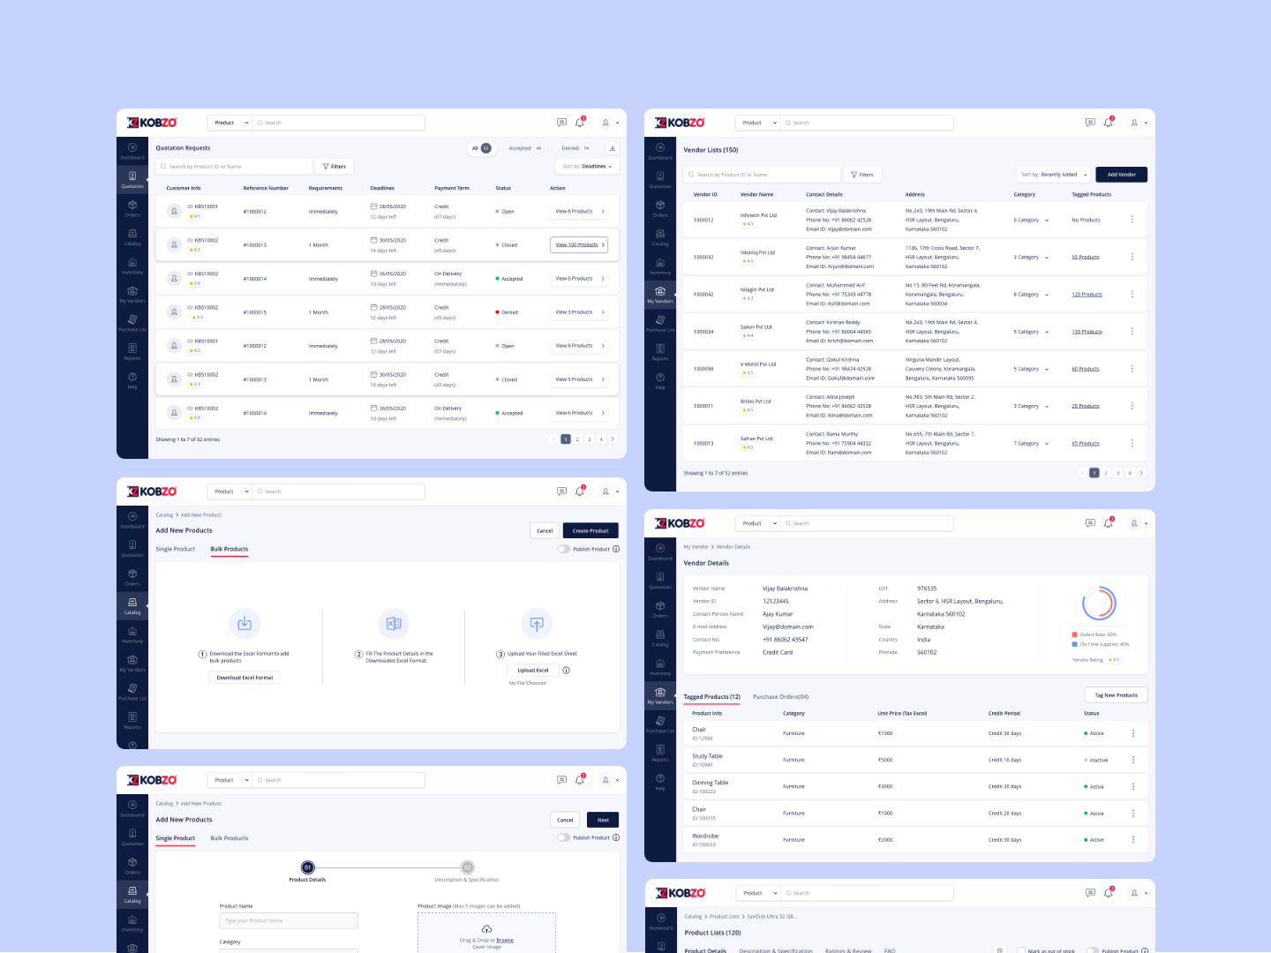This screenshot has width=1271, height=953.
Task: Click info icon beside Upload Excel button
Action: tap(566, 670)
